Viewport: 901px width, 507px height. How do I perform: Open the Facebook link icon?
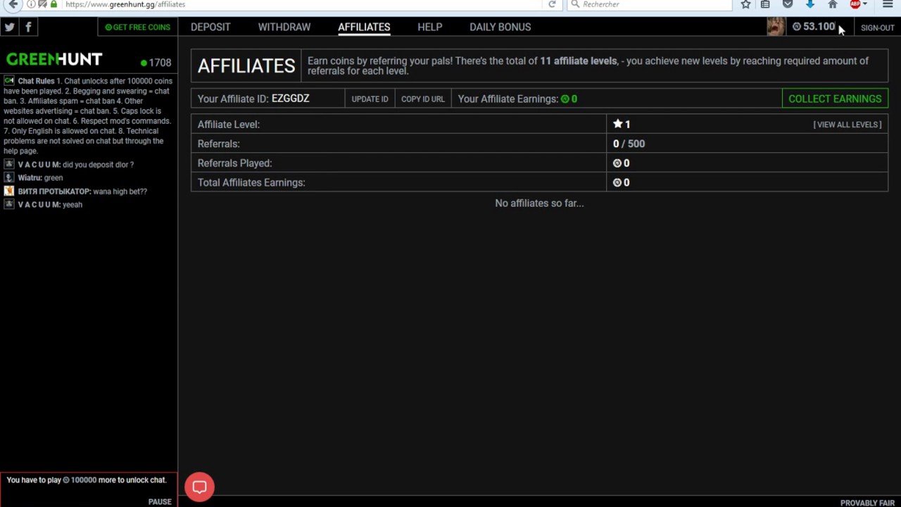[x=28, y=27]
